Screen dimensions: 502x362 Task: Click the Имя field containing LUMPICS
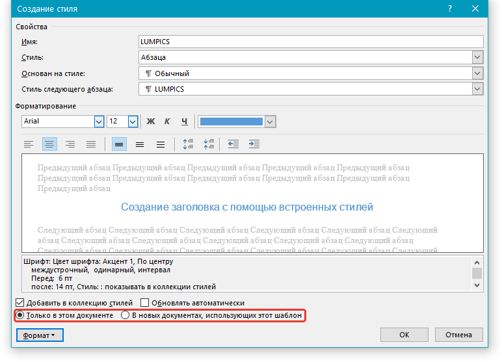tap(311, 42)
